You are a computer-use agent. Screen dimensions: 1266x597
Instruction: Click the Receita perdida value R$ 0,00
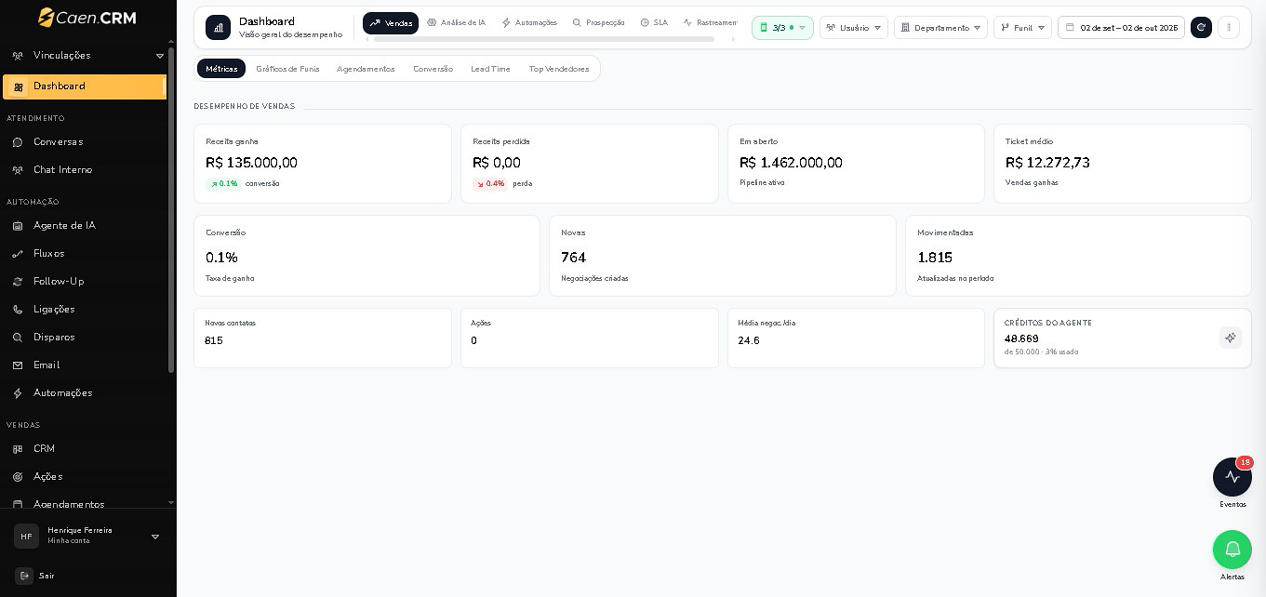(x=497, y=163)
